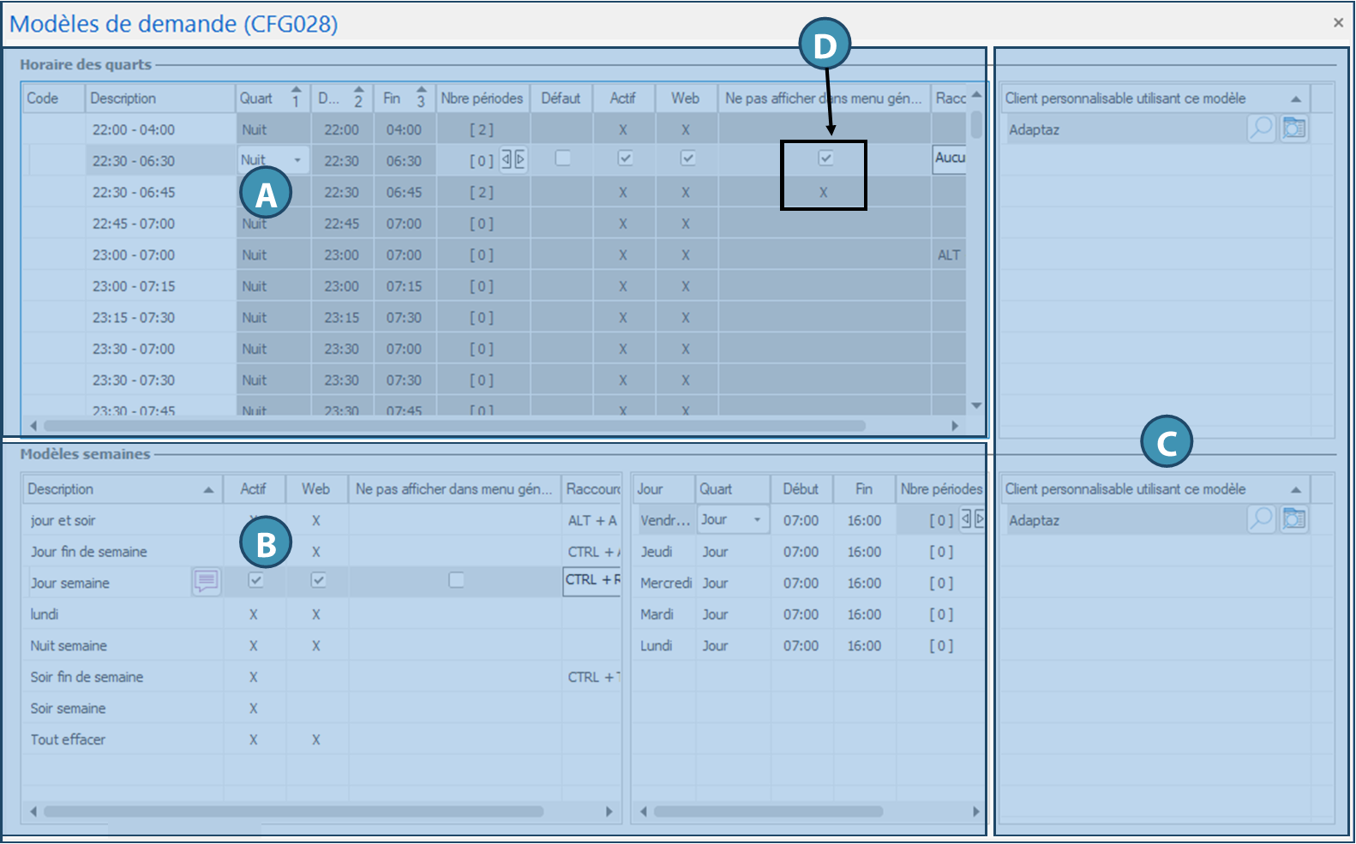Expand the Jour dropdown in Vendredi row
This screenshot has height=844, width=1356.
(x=757, y=520)
